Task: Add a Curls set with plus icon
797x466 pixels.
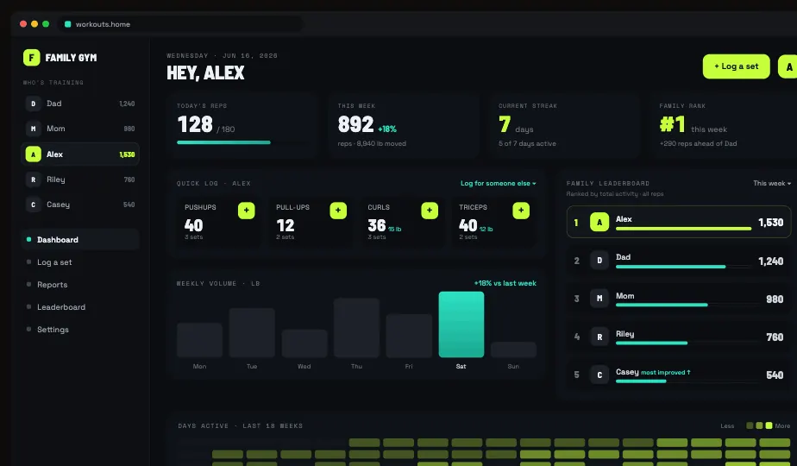Action: point(430,211)
